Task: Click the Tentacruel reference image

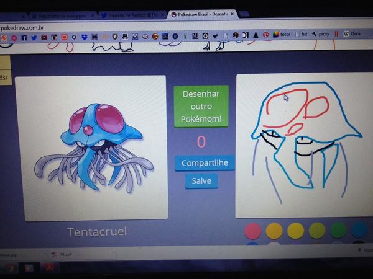Action: [91, 148]
